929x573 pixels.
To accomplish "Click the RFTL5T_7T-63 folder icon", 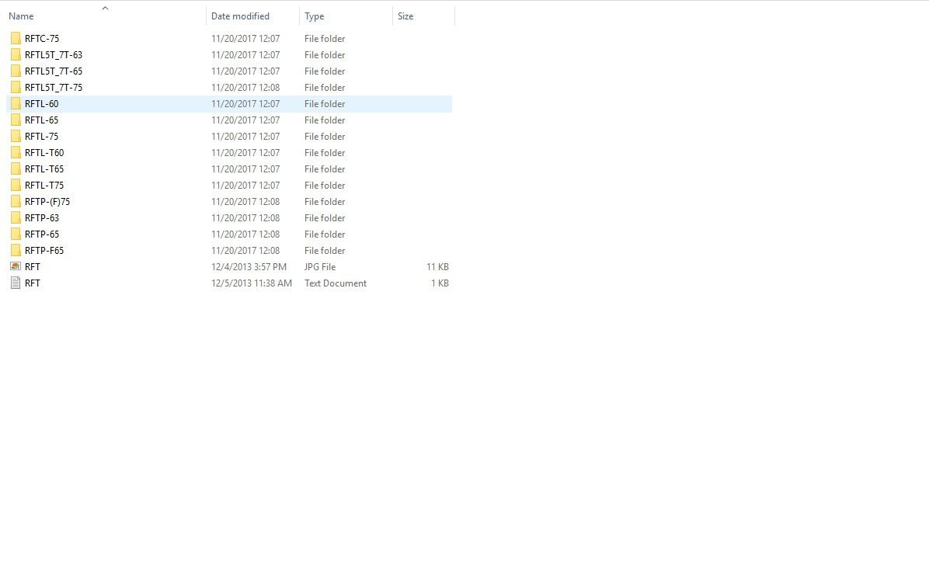I will 16,55.
